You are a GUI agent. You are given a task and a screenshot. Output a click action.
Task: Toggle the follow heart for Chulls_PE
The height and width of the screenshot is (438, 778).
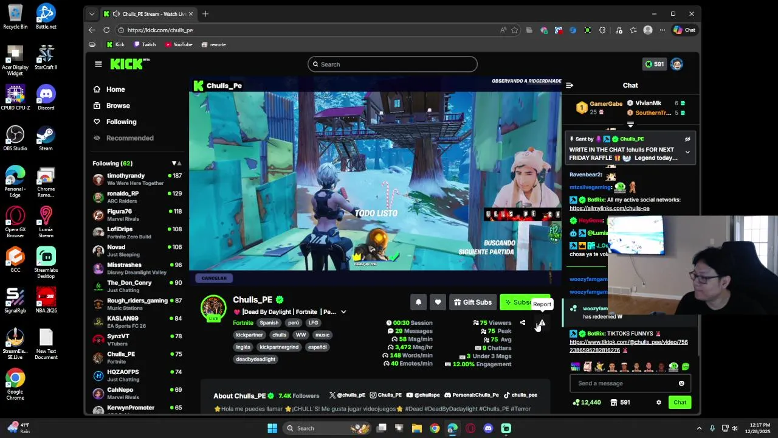click(438, 302)
